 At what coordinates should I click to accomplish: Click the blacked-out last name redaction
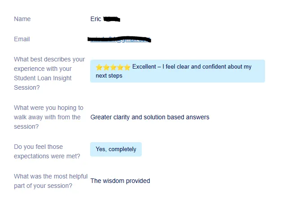(112, 19)
